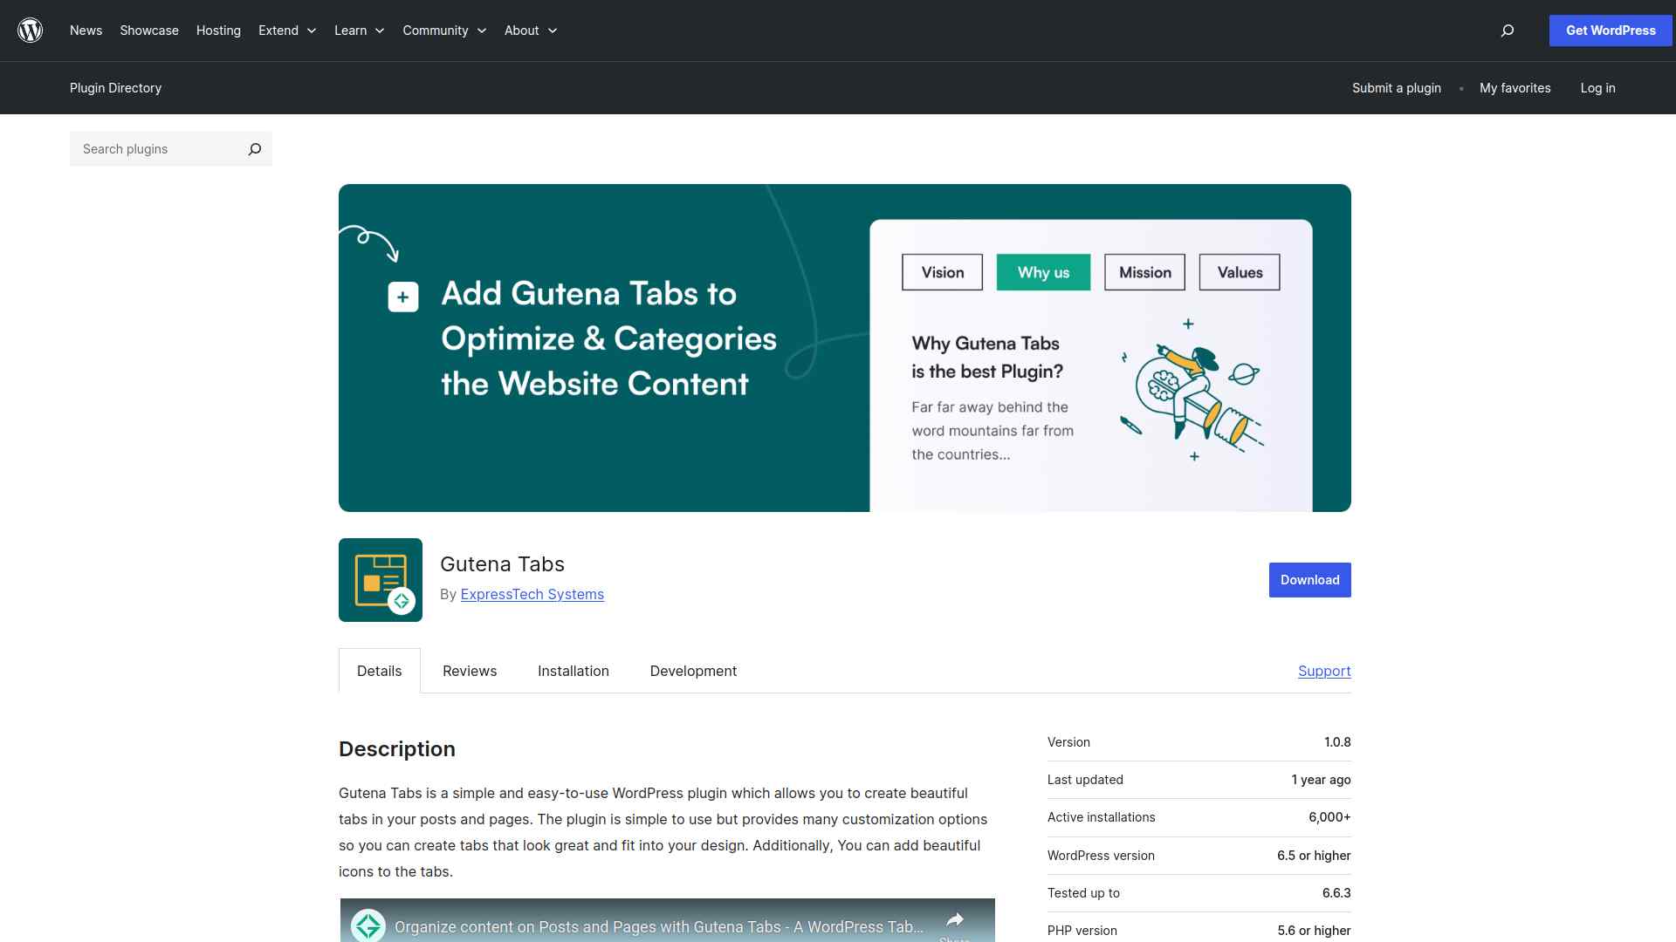Focus the Search plugins field
The width and height of the screenshot is (1676, 942).
pos(157,149)
